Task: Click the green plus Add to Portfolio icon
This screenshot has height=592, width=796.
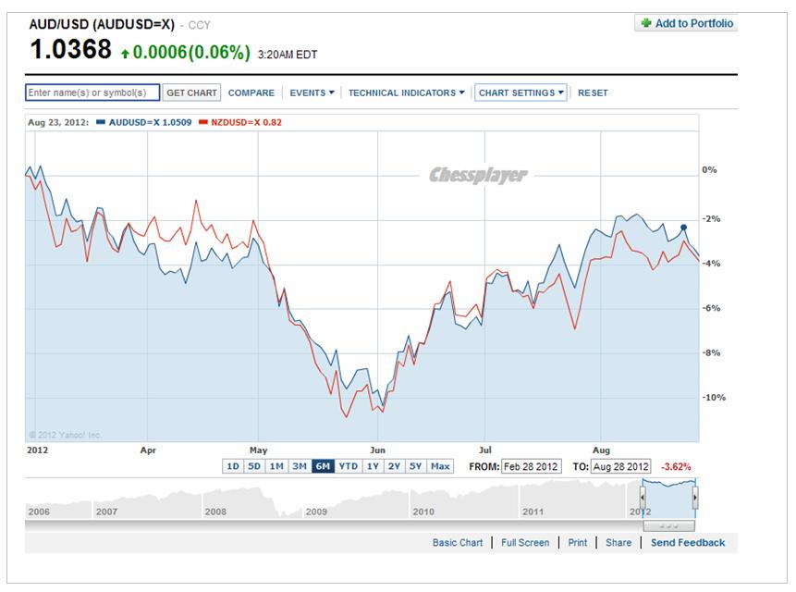Action: coord(645,23)
